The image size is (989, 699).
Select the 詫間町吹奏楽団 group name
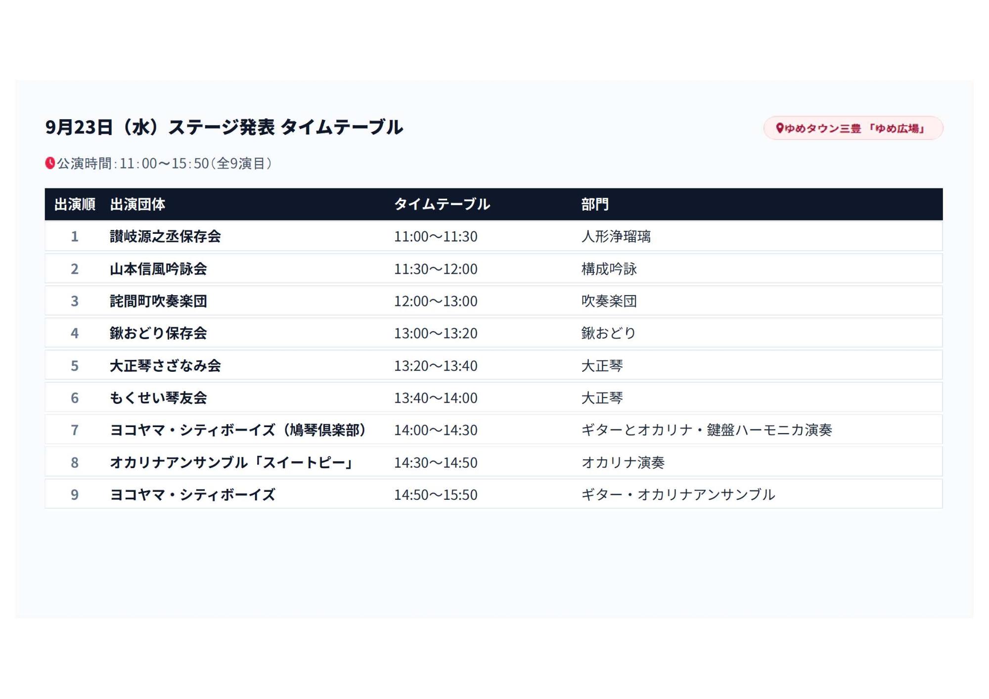click(158, 301)
